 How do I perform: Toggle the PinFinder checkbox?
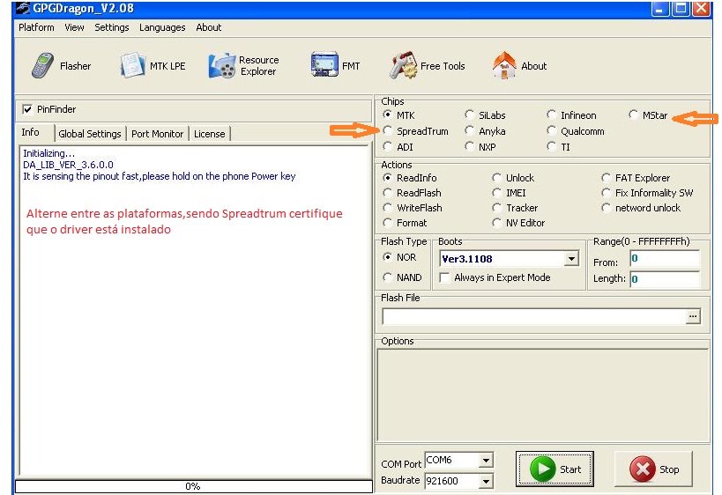pos(27,109)
